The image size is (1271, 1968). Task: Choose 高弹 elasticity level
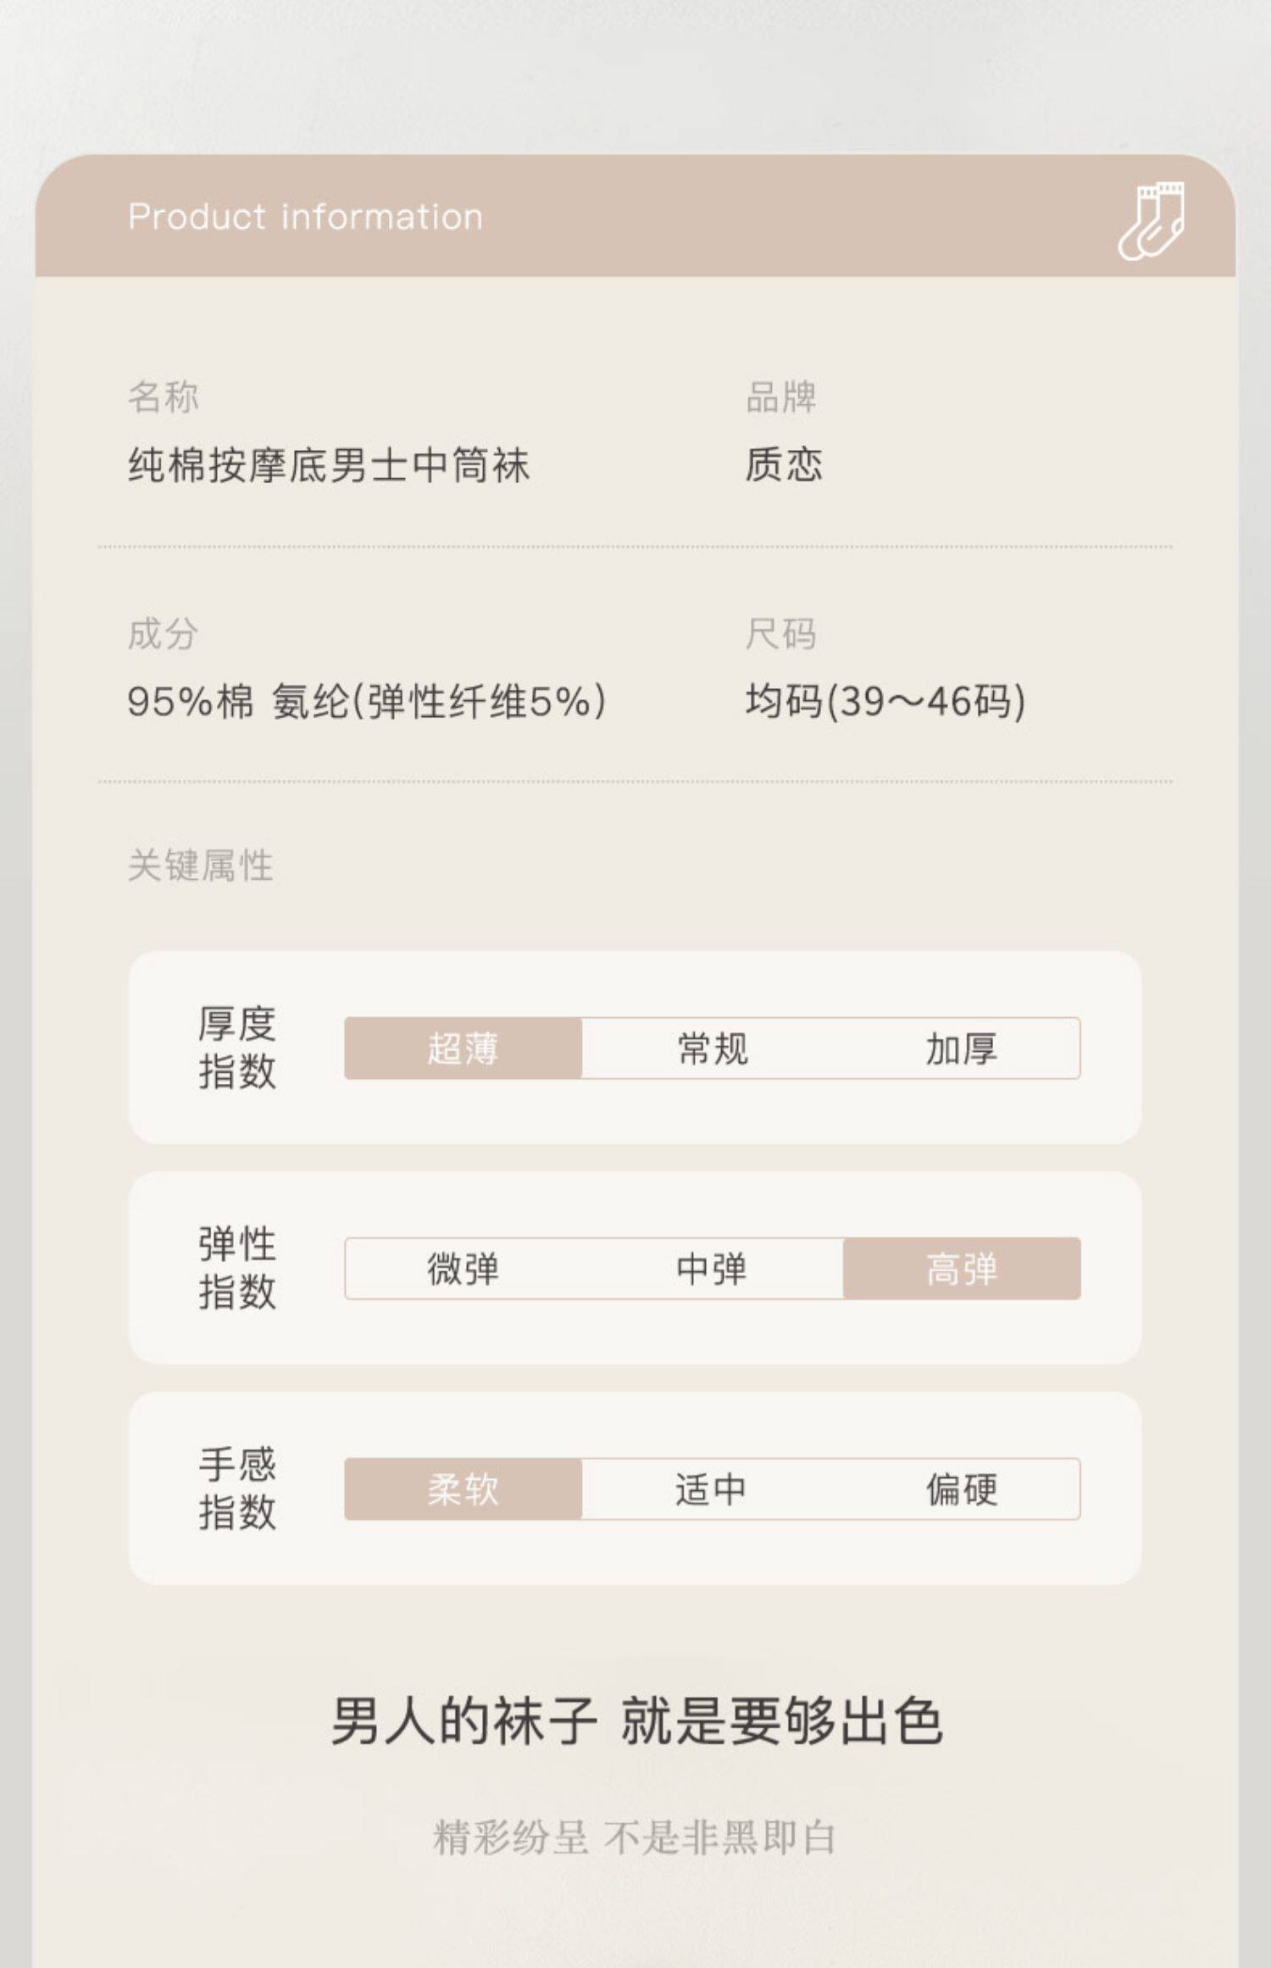pos(961,1269)
